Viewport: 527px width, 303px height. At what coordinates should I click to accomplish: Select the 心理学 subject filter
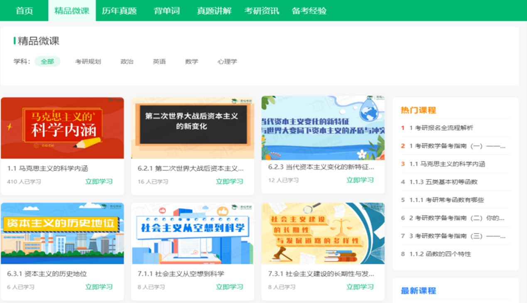(x=227, y=61)
